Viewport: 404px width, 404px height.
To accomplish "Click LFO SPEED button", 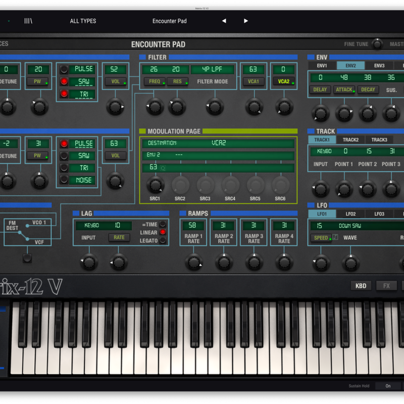I will (321, 238).
